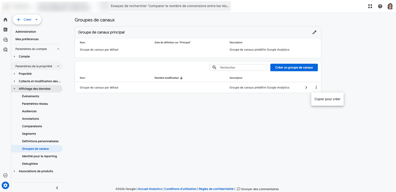
Task: Expand Associations de produits tree item
Action: (x=15, y=171)
